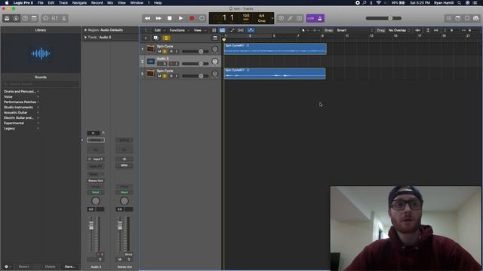Click the 4/4 time signature in LCD
The width and height of the screenshot is (483, 271).
point(262,16)
